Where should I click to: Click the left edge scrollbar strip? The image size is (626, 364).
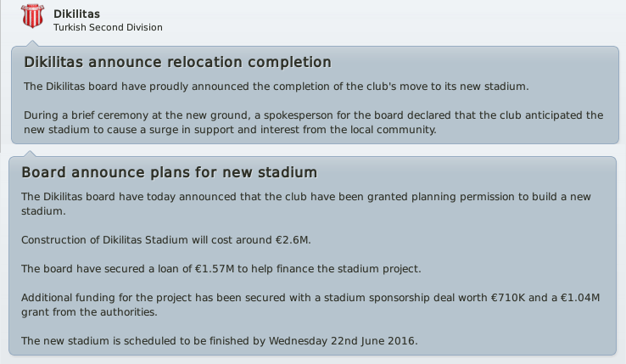click(x=1, y=76)
